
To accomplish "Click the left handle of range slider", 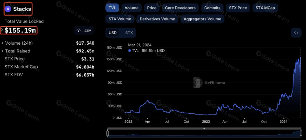I will click(x=107, y=133).
